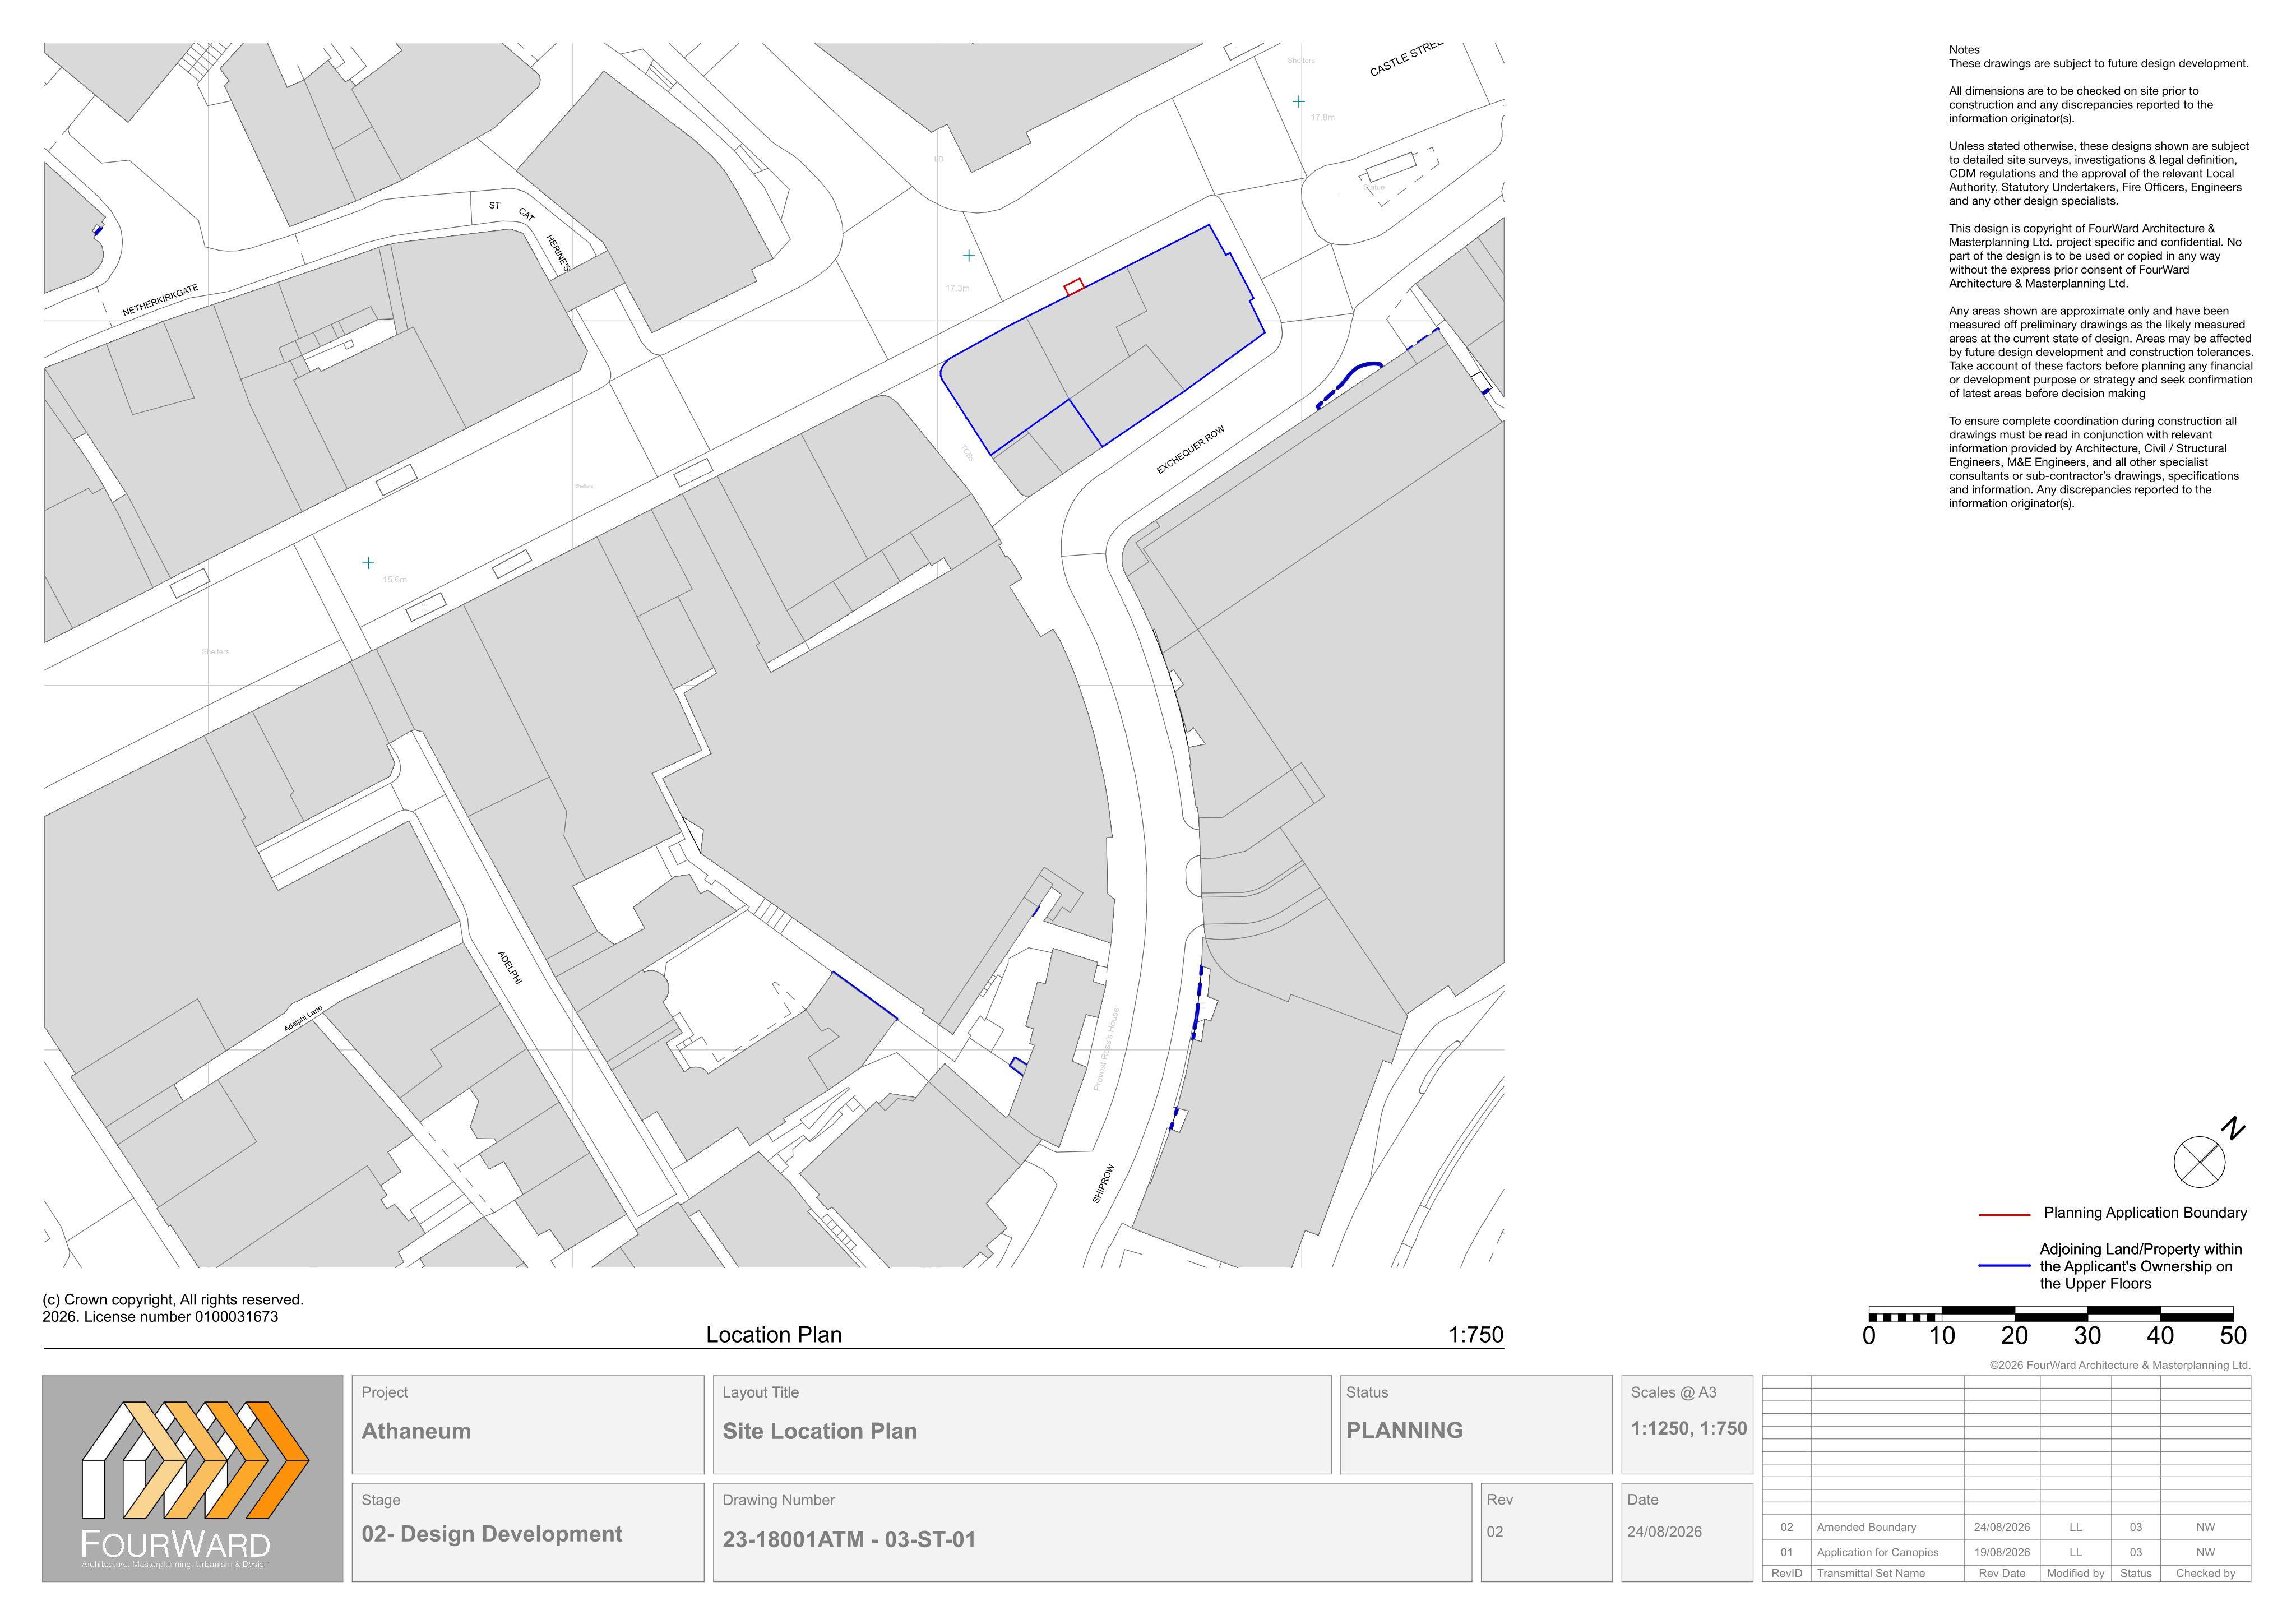Select the Netherkirkgate street label
This screenshot has width=2296, height=1624.
pos(160,300)
